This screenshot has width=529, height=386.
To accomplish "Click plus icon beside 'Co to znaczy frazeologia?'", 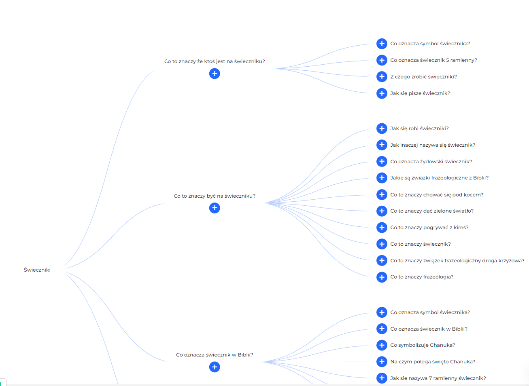I will pos(382,277).
